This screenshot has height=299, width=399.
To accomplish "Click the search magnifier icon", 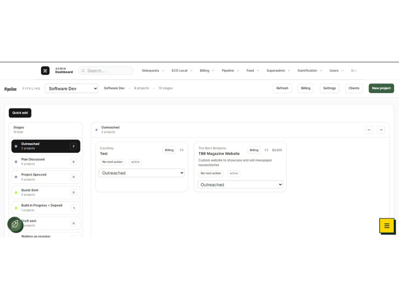I will click(x=83, y=71).
